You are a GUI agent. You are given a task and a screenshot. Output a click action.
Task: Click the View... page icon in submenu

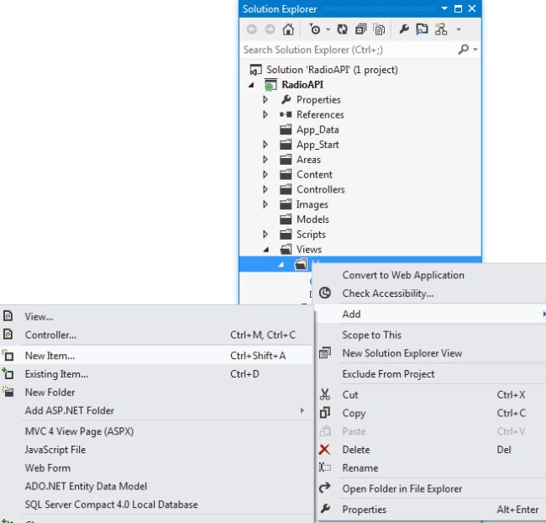(x=8, y=316)
